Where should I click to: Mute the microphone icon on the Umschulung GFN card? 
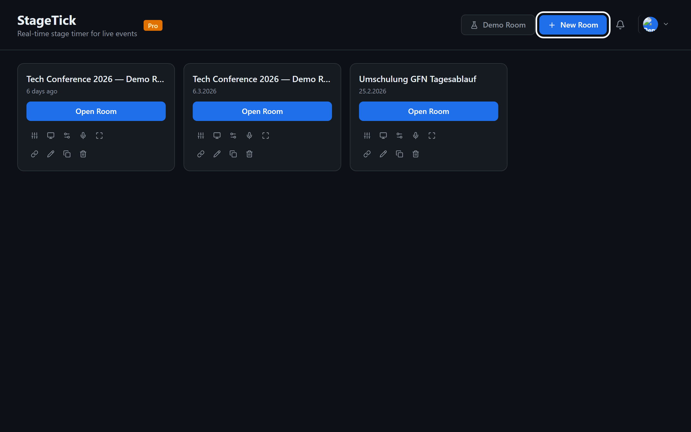tap(415, 136)
